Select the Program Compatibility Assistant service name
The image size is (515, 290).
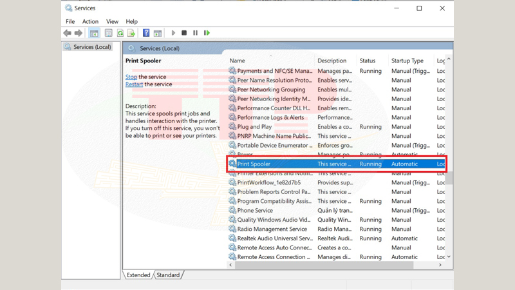point(274,201)
